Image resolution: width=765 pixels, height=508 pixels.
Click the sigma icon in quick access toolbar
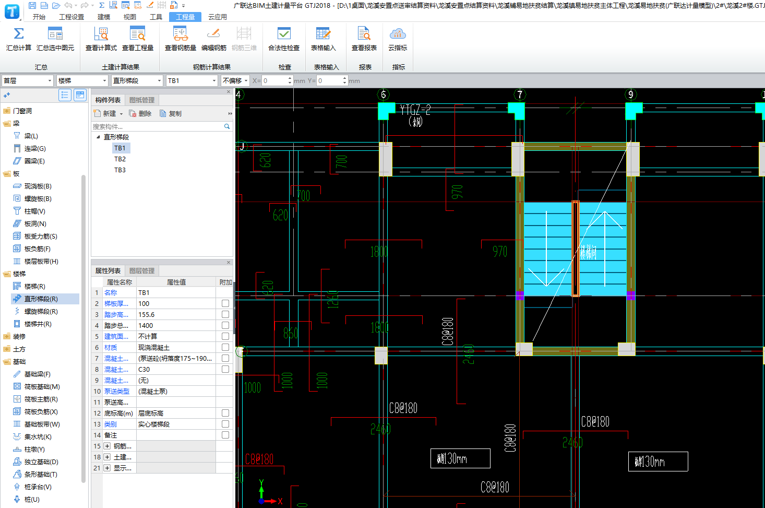101,5
